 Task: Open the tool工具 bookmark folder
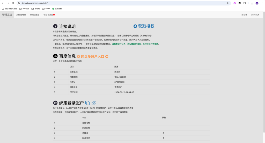click(x=24, y=9)
